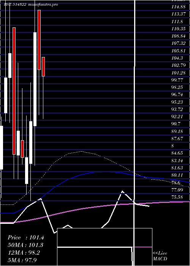Select the 102.79 price level
The image size is (190, 266).
pyautogui.click(x=178, y=65)
